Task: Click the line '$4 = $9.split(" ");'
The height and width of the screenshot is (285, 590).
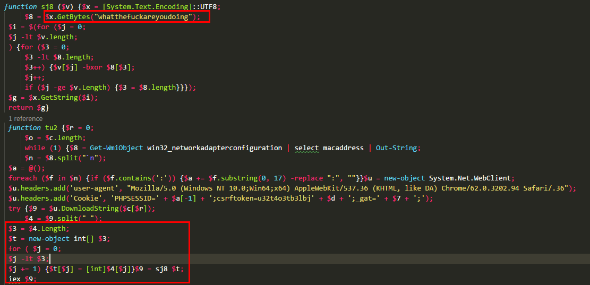Action: coord(64,219)
